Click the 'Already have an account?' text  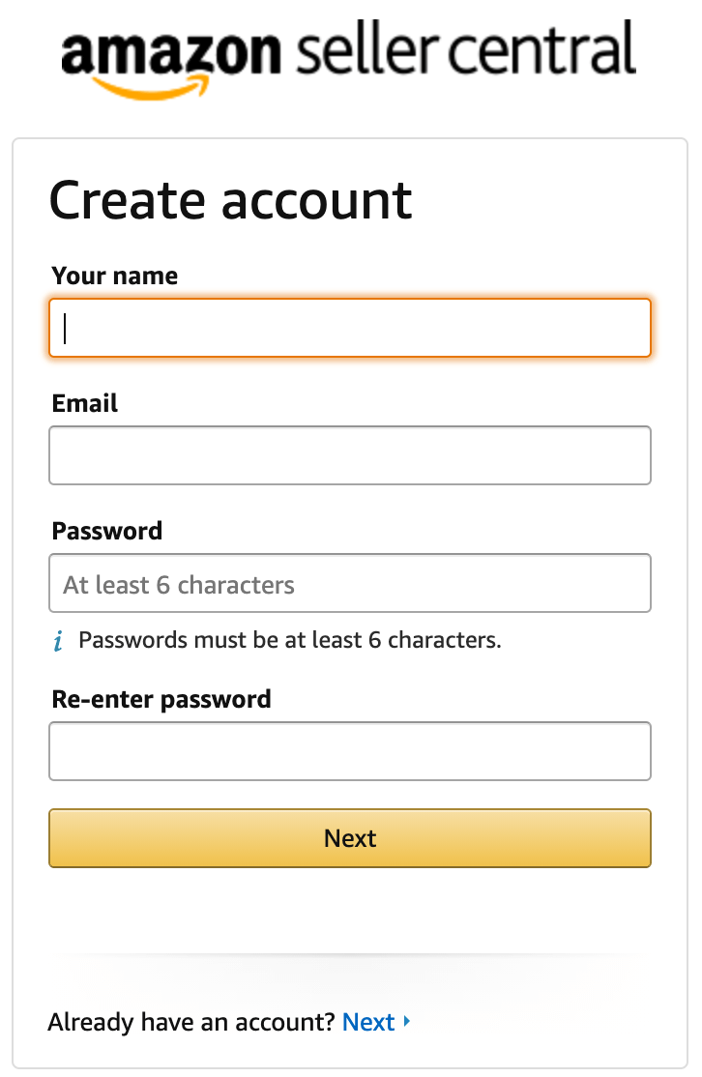[x=191, y=1022]
